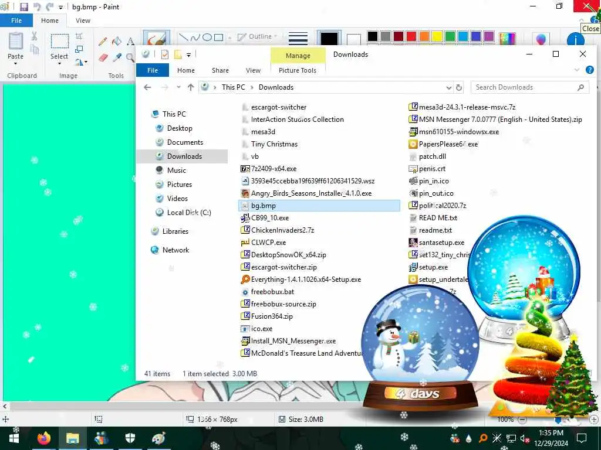Screen dimensions: 601x450
Task: Select the Pencil tool in Paint
Action: point(103,42)
